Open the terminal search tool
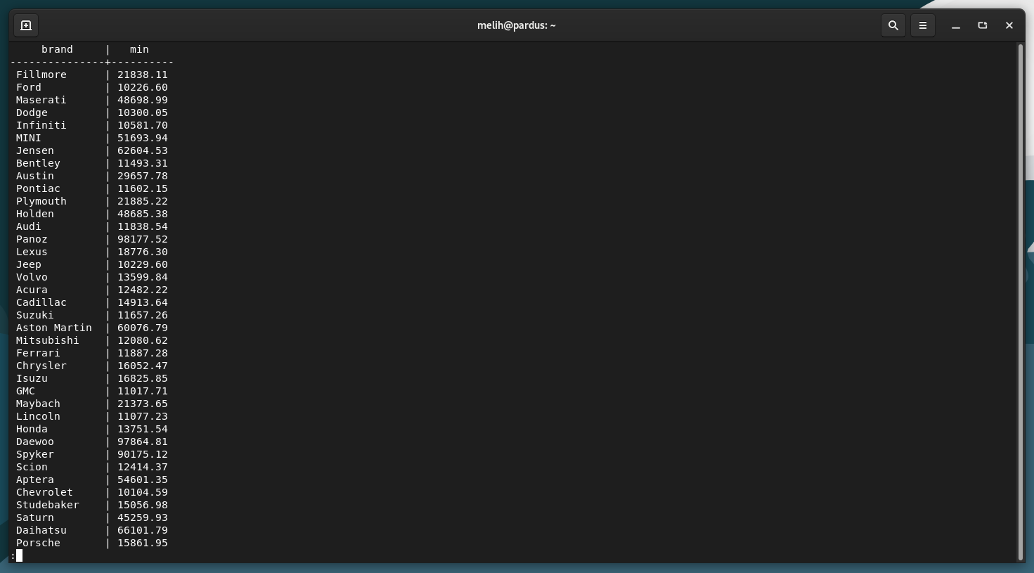Screen dimensions: 1034x573 [x=893, y=25]
